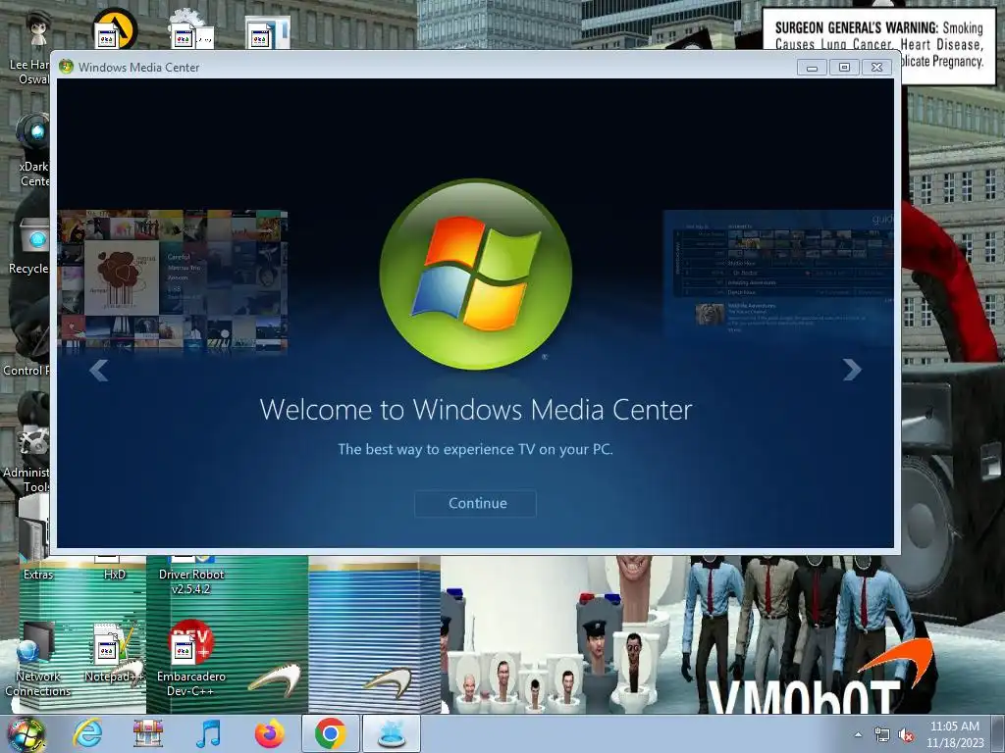Open the iTunes music note taskbar icon

pyautogui.click(x=209, y=733)
